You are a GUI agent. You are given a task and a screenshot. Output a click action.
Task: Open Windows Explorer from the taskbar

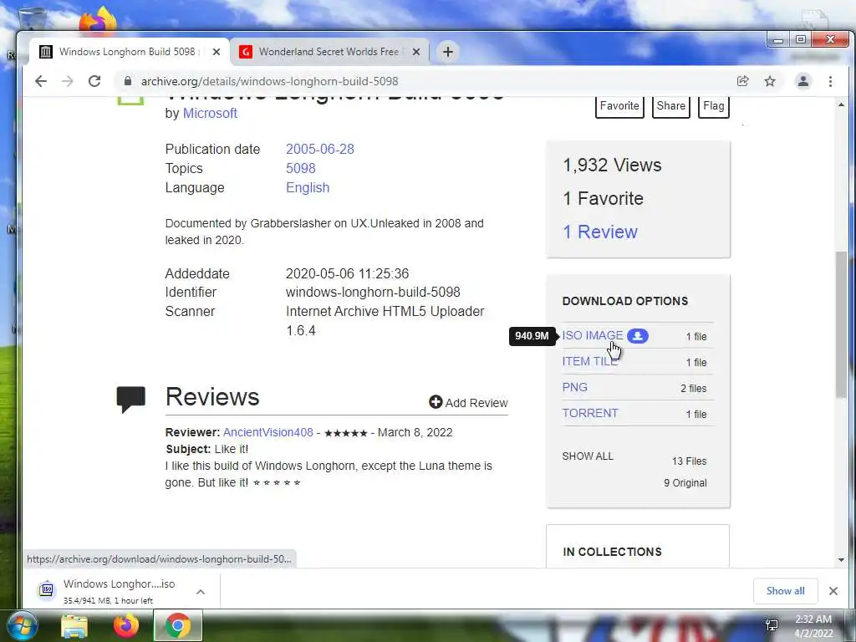74,626
